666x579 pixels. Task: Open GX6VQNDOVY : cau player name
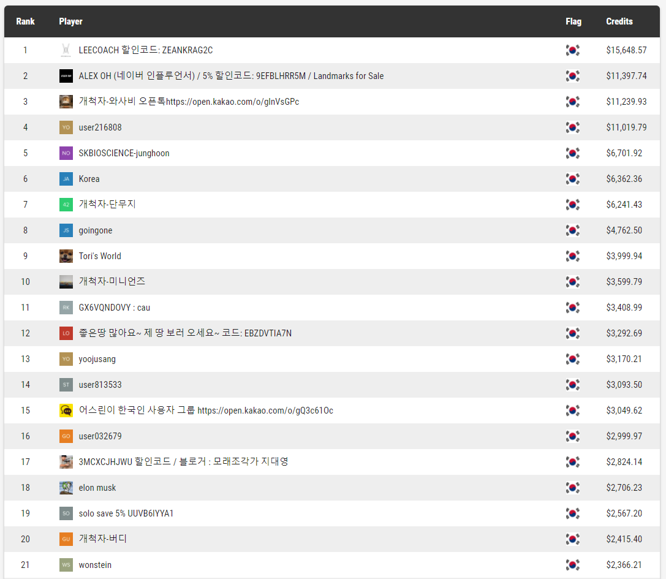click(114, 308)
